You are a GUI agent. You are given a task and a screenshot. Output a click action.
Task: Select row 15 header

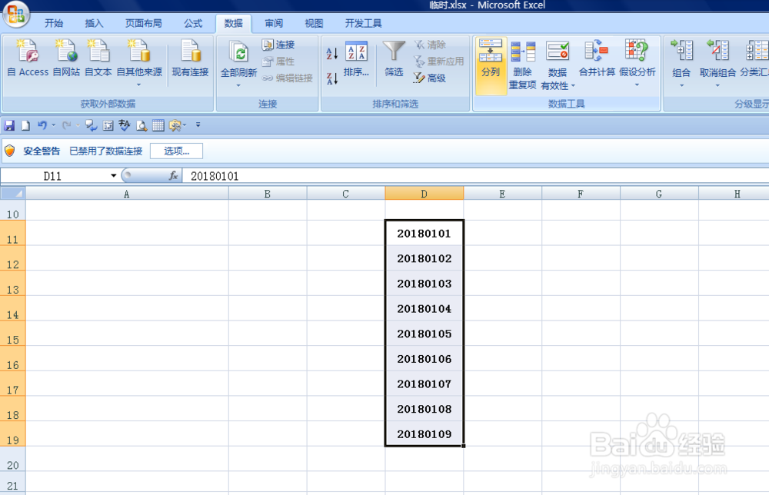13,334
